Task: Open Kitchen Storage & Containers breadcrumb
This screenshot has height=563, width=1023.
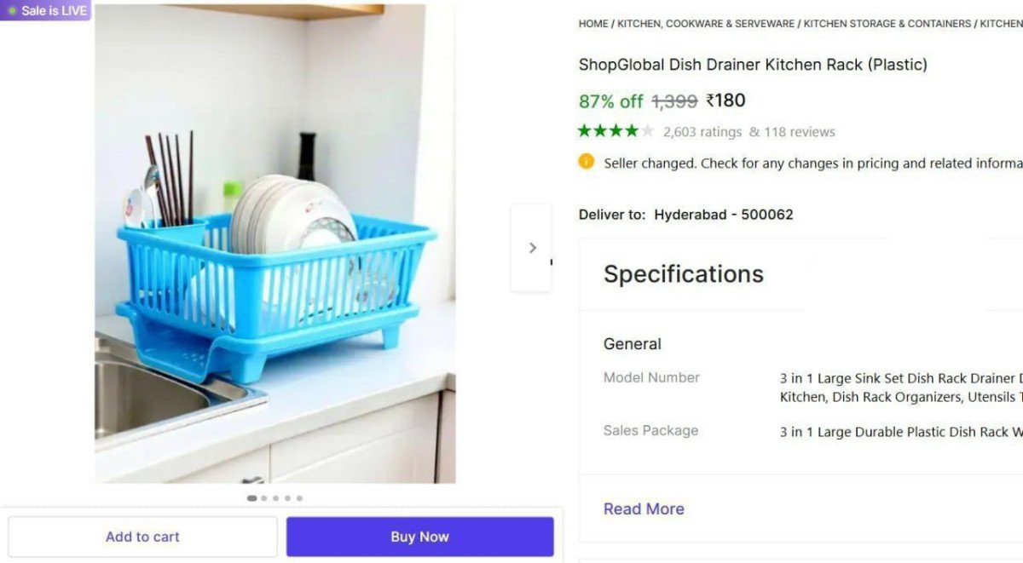Action: coord(887,24)
